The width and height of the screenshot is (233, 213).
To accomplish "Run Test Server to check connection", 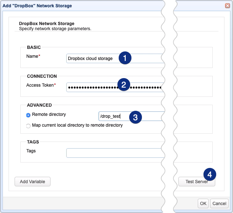I will pyautogui.click(x=196, y=182).
